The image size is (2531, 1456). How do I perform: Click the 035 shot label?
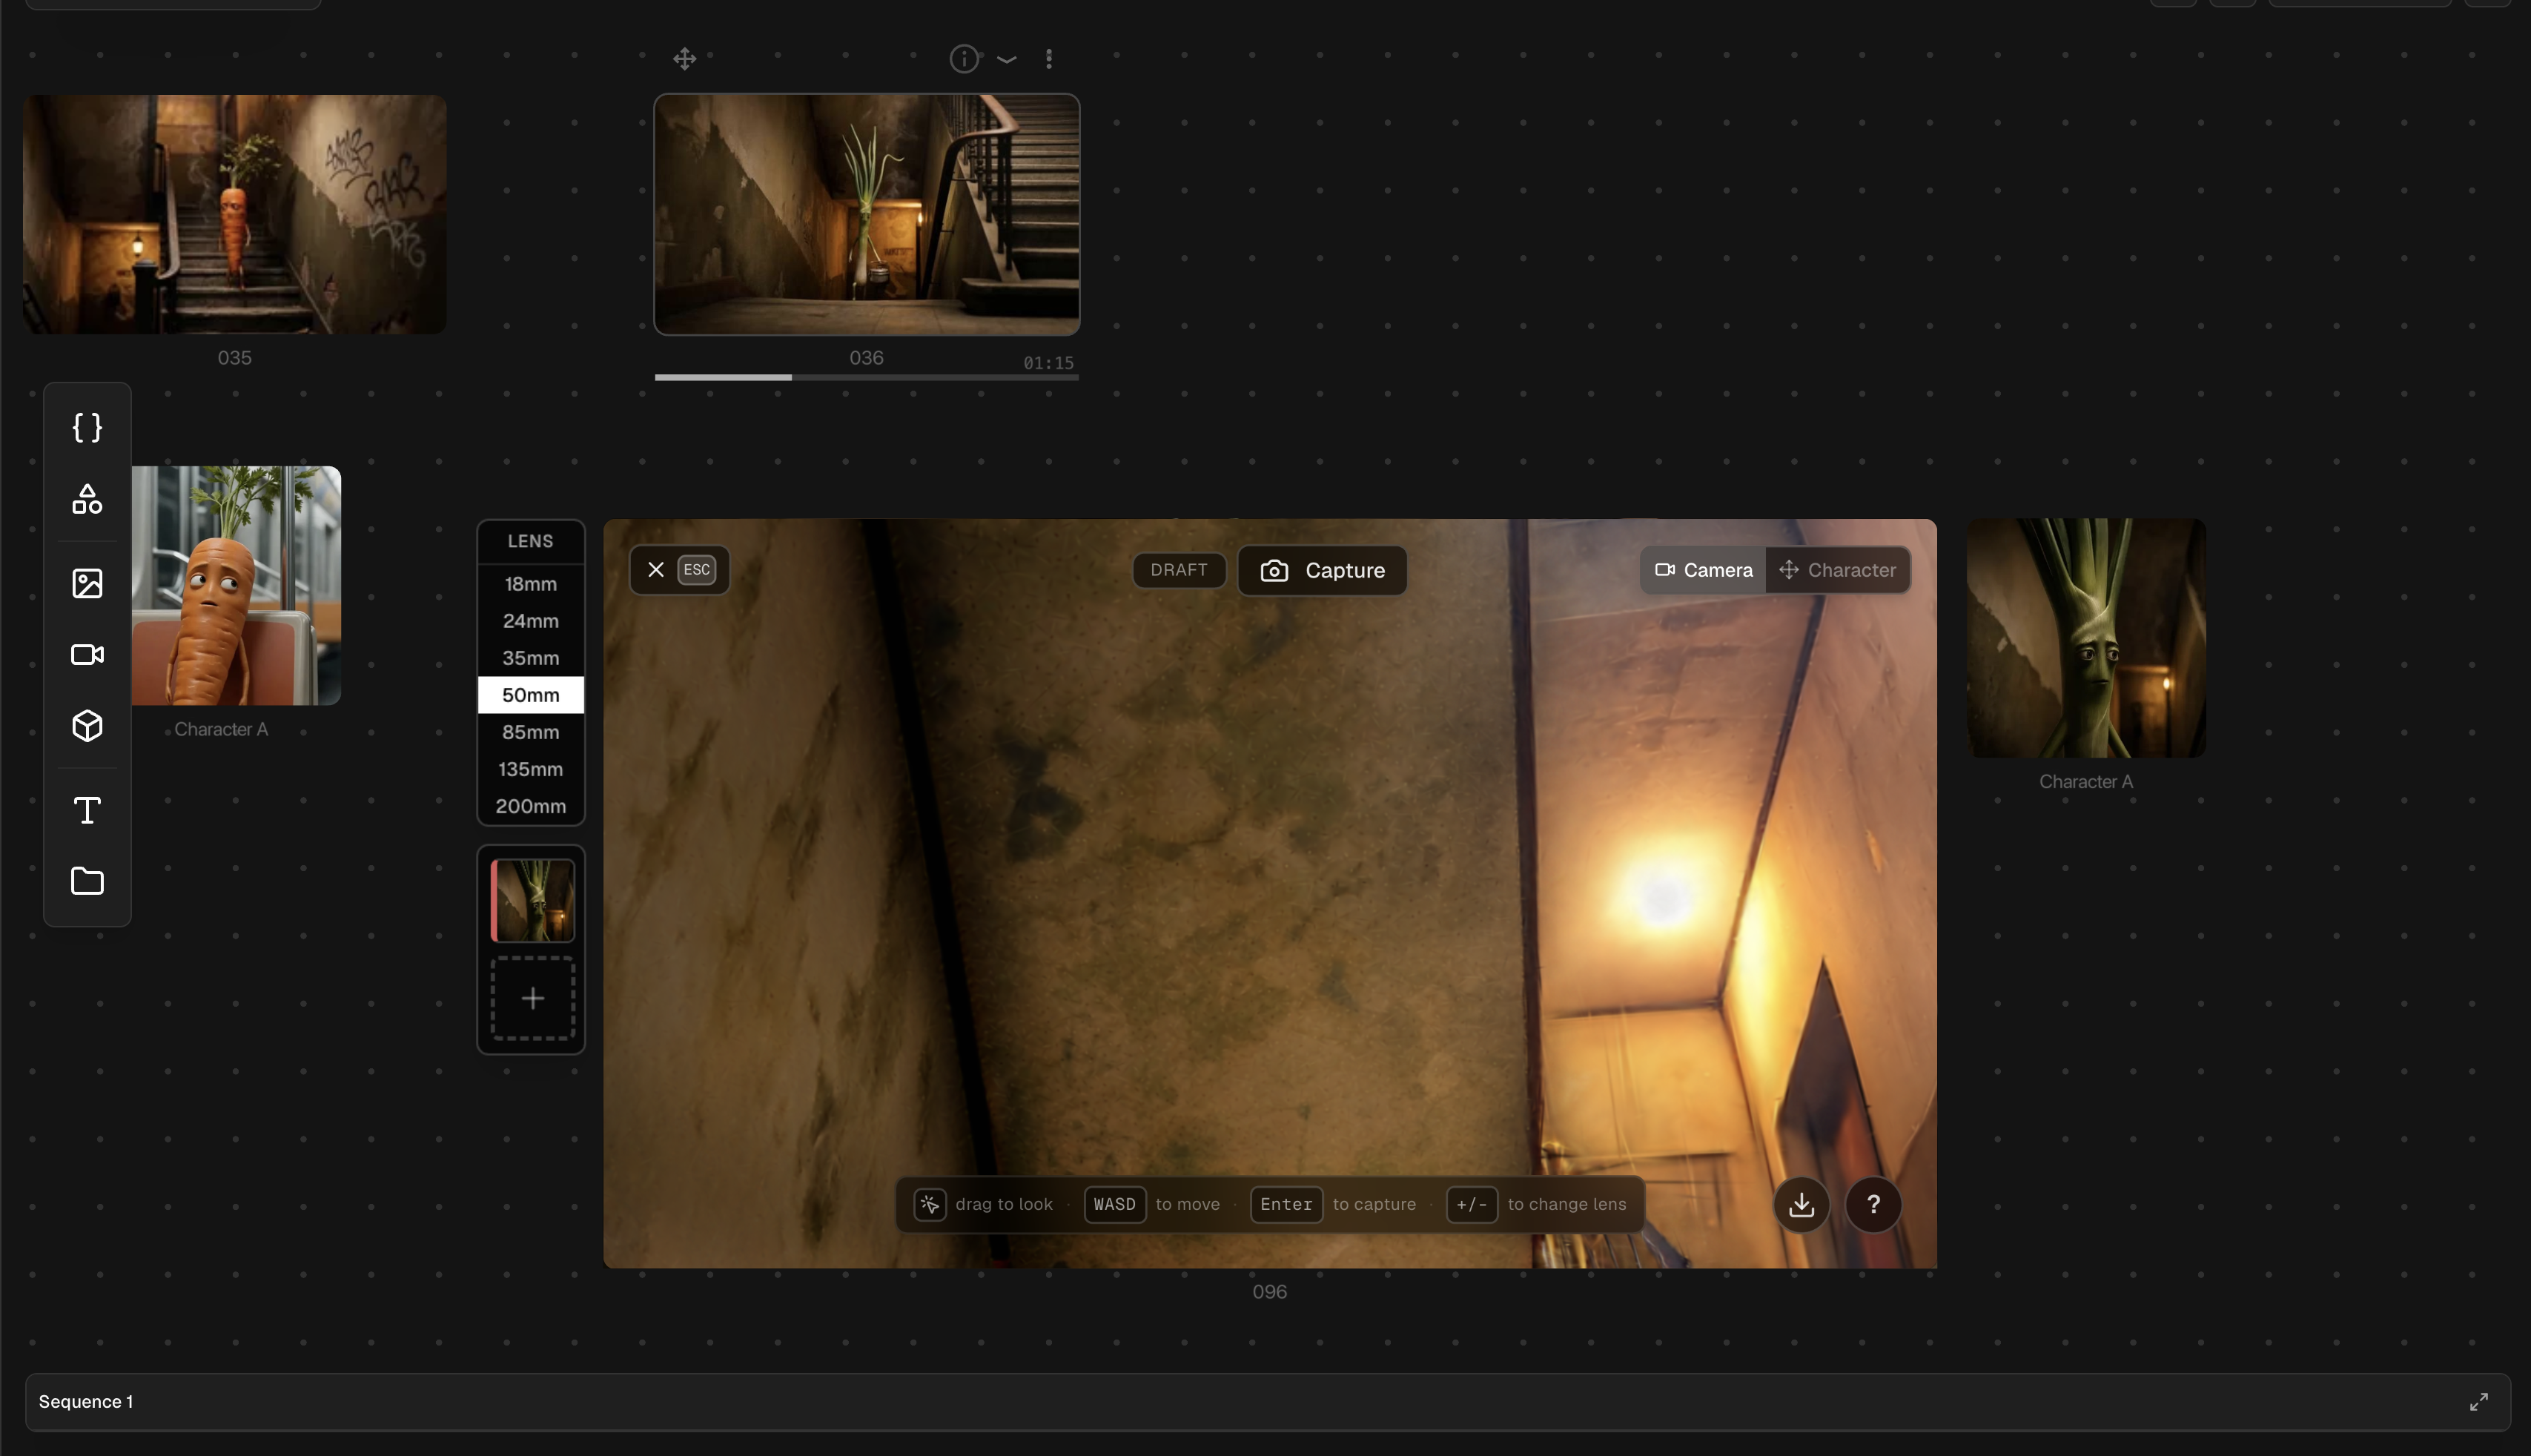(x=235, y=358)
